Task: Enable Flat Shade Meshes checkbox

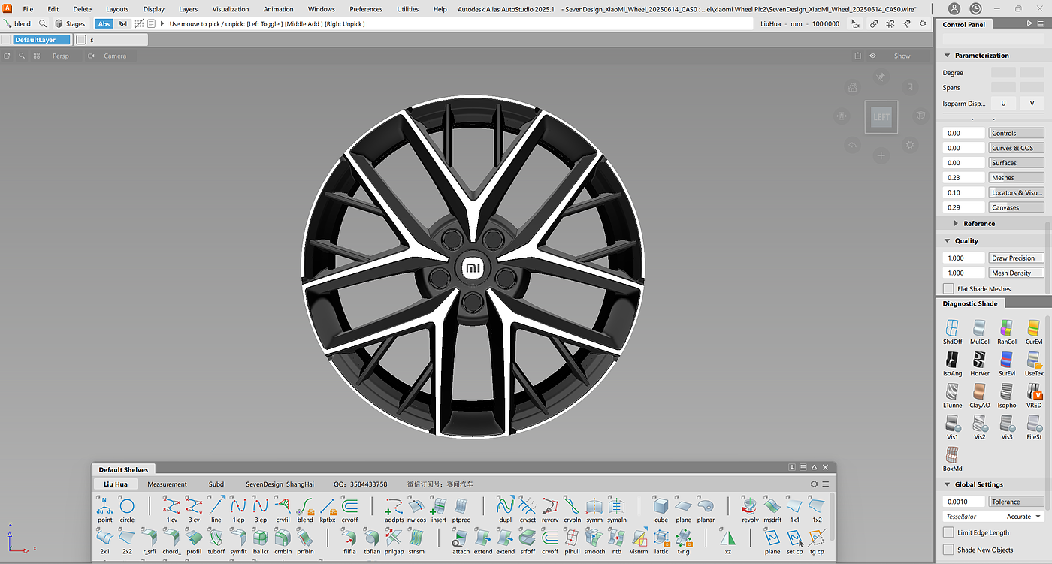Action: click(x=948, y=288)
